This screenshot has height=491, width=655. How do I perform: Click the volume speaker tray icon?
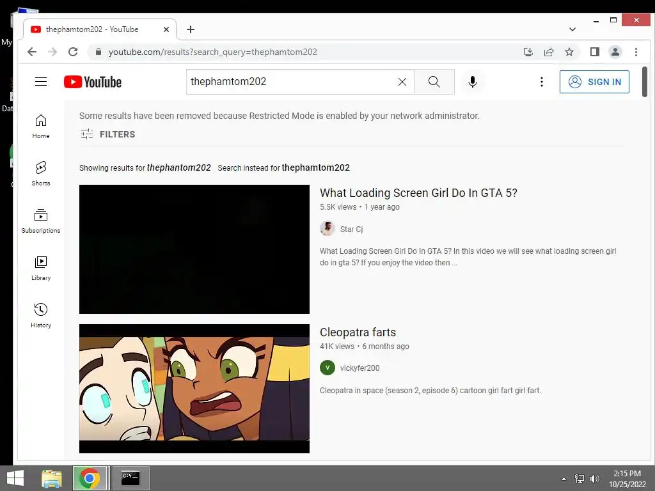(x=595, y=479)
